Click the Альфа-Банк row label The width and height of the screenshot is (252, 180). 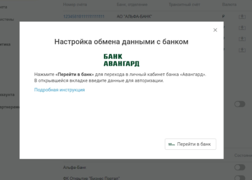coord(75,168)
